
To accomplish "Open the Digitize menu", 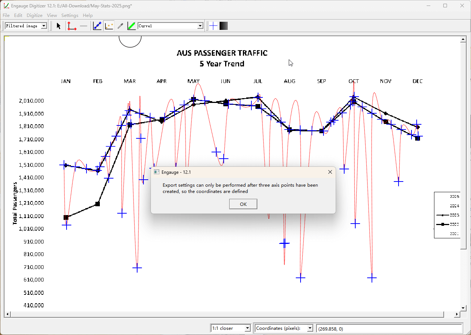I will (34, 15).
